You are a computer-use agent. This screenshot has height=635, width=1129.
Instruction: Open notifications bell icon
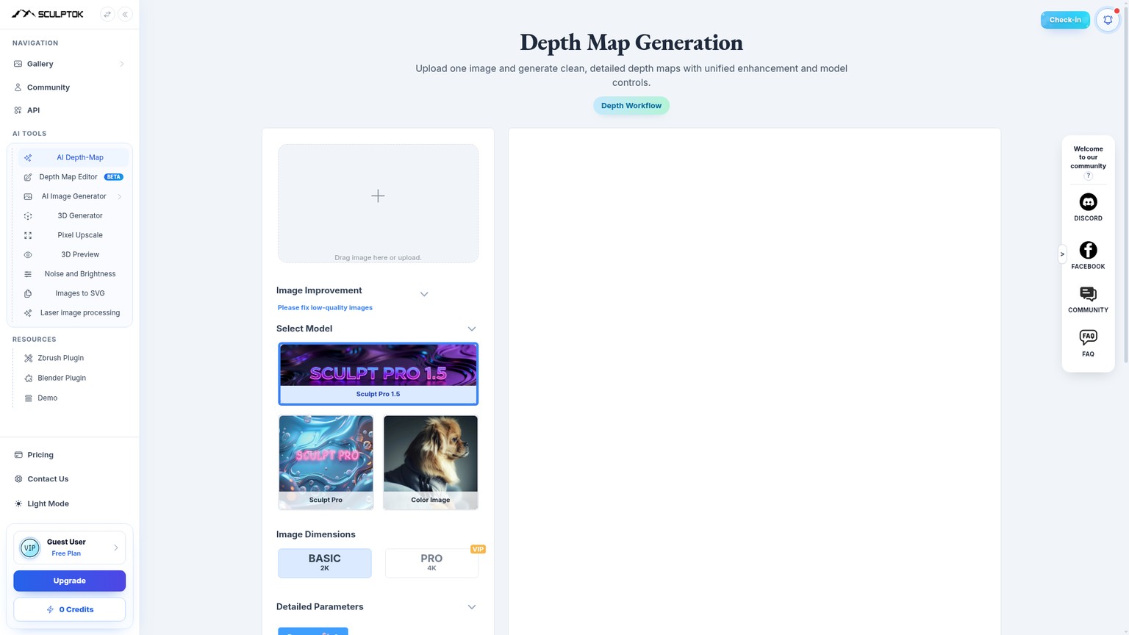coord(1108,20)
